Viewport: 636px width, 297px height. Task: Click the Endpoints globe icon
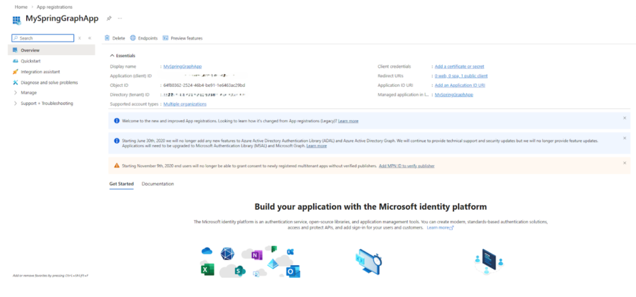133,38
